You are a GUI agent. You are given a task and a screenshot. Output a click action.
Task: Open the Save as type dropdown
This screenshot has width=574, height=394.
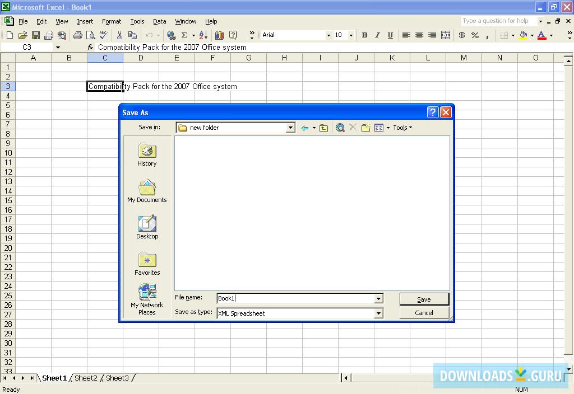tap(379, 312)
